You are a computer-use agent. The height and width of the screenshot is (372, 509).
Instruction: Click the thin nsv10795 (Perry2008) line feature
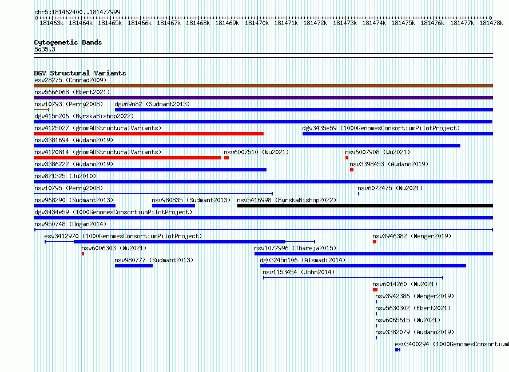(153, 194)
